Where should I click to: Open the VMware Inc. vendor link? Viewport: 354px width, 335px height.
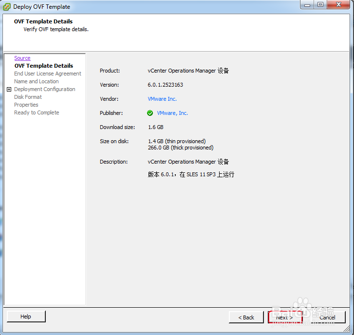coord(162,99)
